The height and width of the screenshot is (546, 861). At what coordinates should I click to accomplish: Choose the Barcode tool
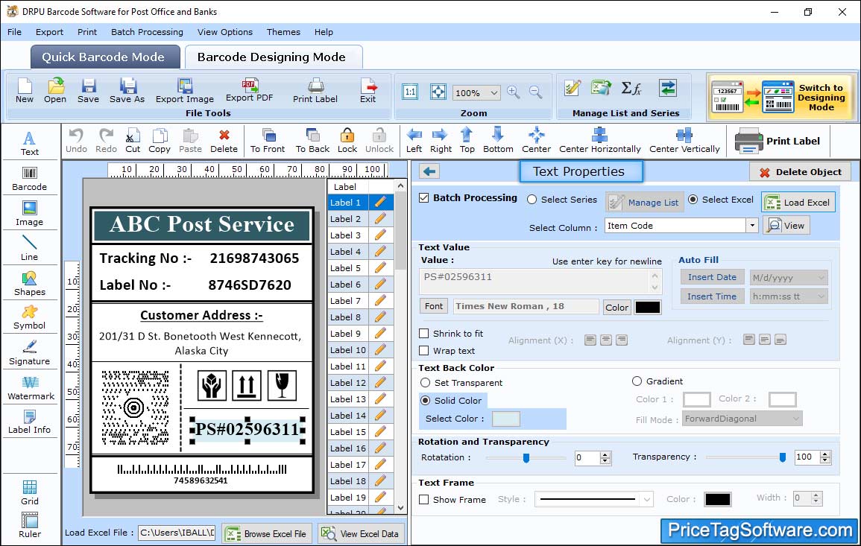tap(30, 179)
